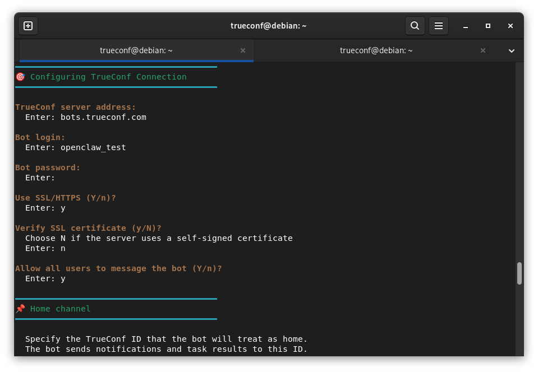Image resolution: width=538 pixels, height=372 pixels.
Task: Open the hamburger main menu
Action: coord(439,26)
